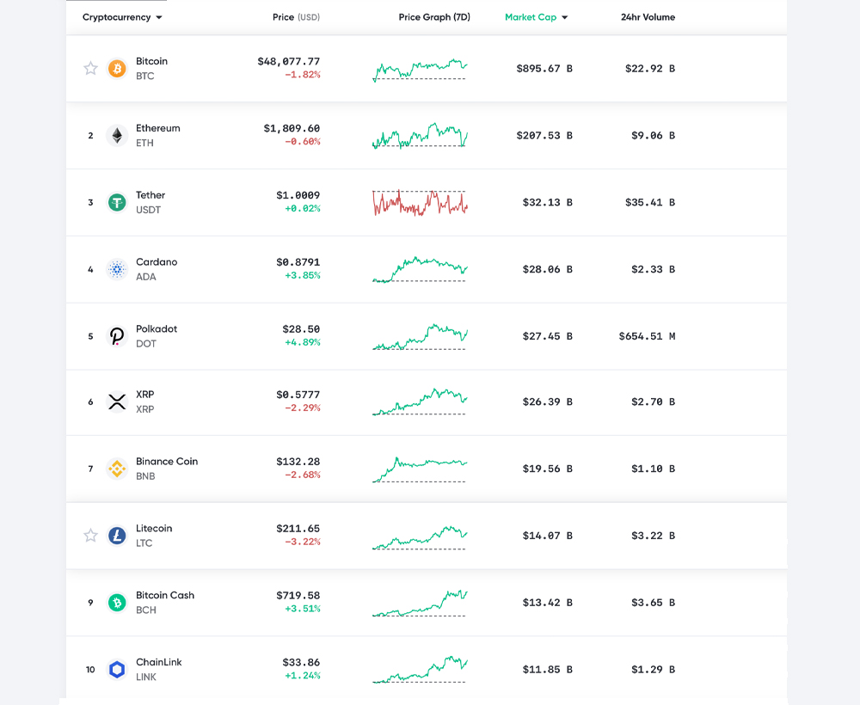This screenshot has height=705, width=860.
Task: Open the ChainLink name link
Action: pos(158,662)
